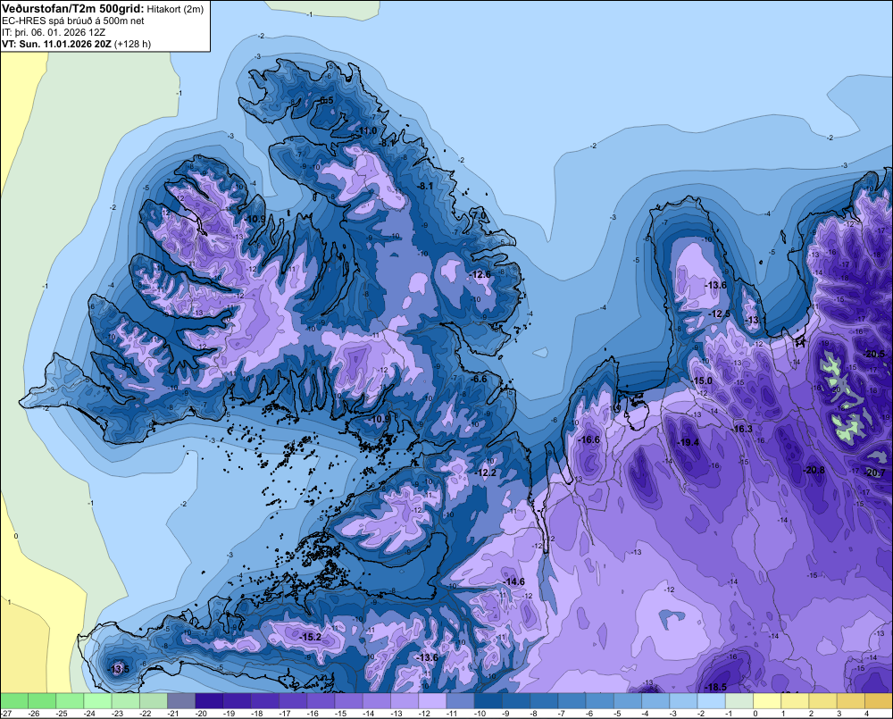Click the "-7.0" temperature value on map

(x=479, y=215)
